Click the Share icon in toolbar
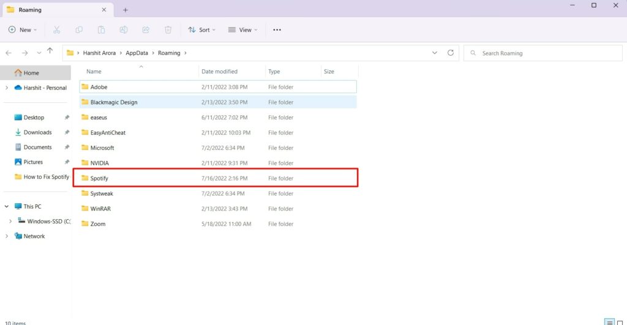 click(x=146, y=29)
